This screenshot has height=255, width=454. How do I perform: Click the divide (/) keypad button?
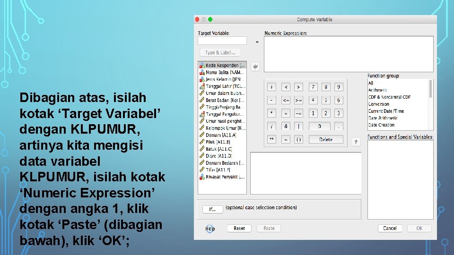[271, 127]
